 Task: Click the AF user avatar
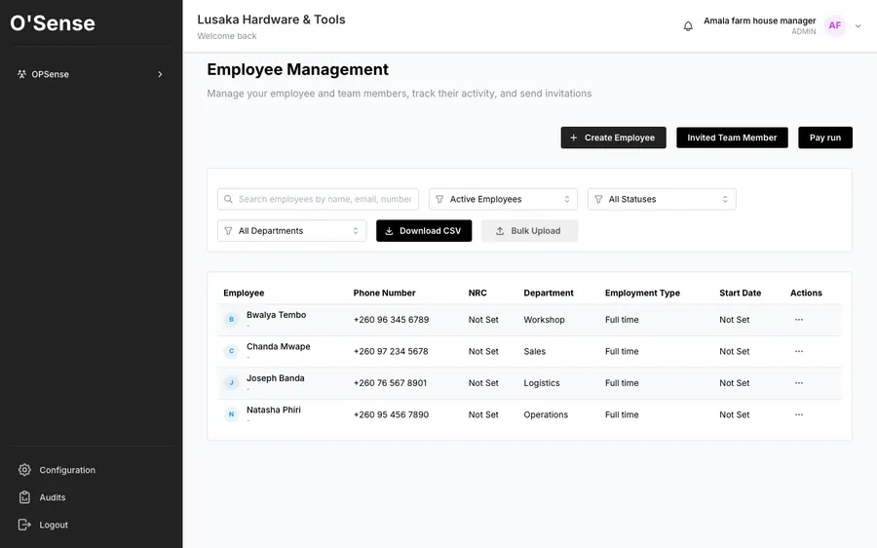click(835, 25)
